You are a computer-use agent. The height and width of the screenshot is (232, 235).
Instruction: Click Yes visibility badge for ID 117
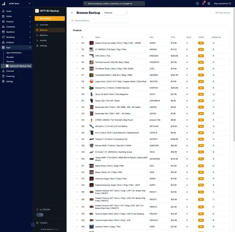(x=201, y=75)
